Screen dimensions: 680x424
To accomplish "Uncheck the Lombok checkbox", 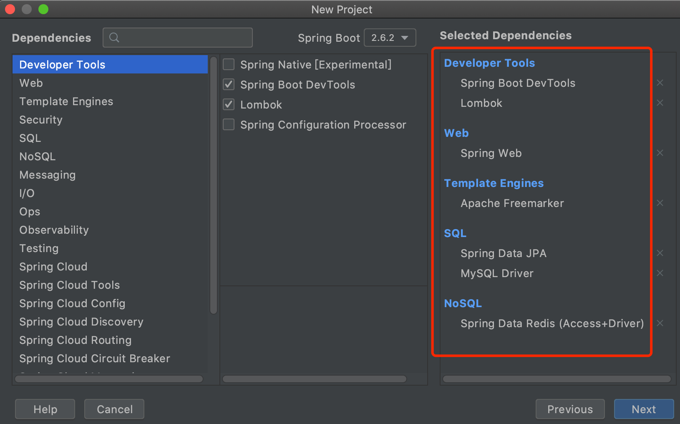I will click(x=229, y=104).
